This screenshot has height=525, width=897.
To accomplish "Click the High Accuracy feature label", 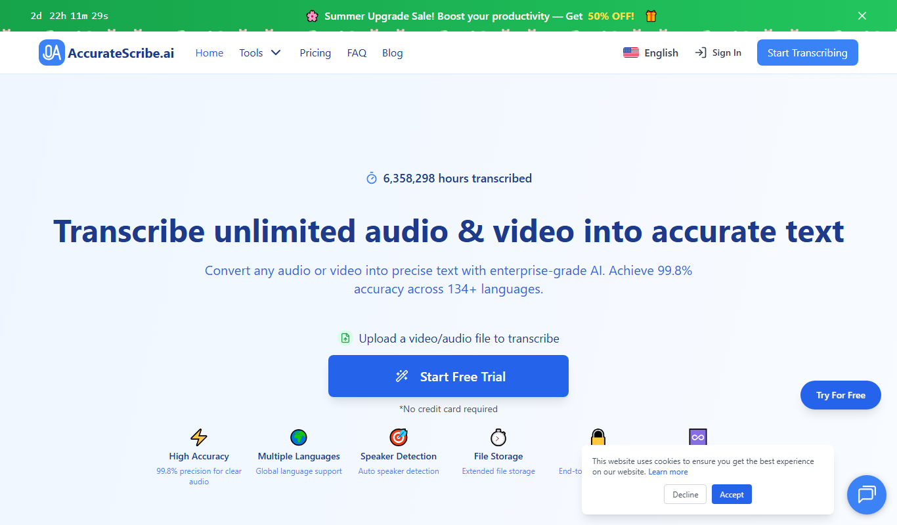I will point(199,456).
